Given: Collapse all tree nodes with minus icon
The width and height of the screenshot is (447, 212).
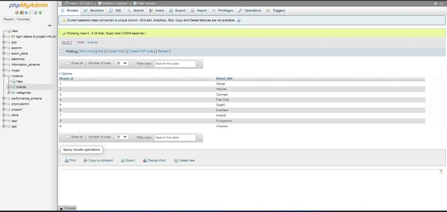Looking at the screenshot, I should click(x=49, y=25).
